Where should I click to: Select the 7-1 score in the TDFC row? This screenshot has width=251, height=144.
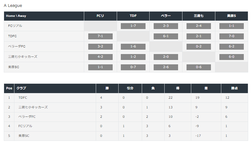(x=100, y=36)
